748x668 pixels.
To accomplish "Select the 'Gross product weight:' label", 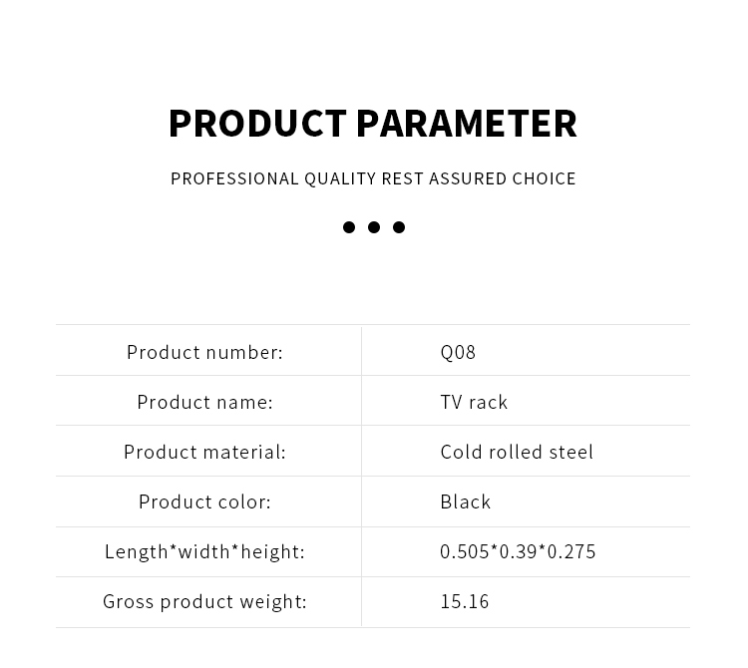I will [x=204, y=601].
